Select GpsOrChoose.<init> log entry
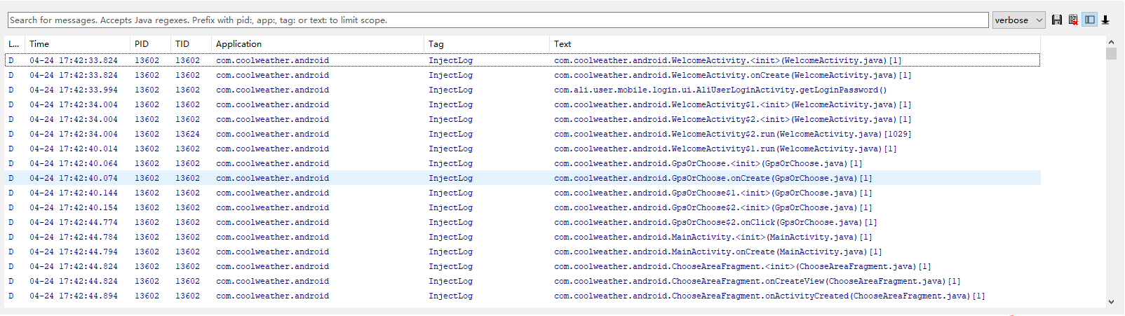 pos(523,163)
